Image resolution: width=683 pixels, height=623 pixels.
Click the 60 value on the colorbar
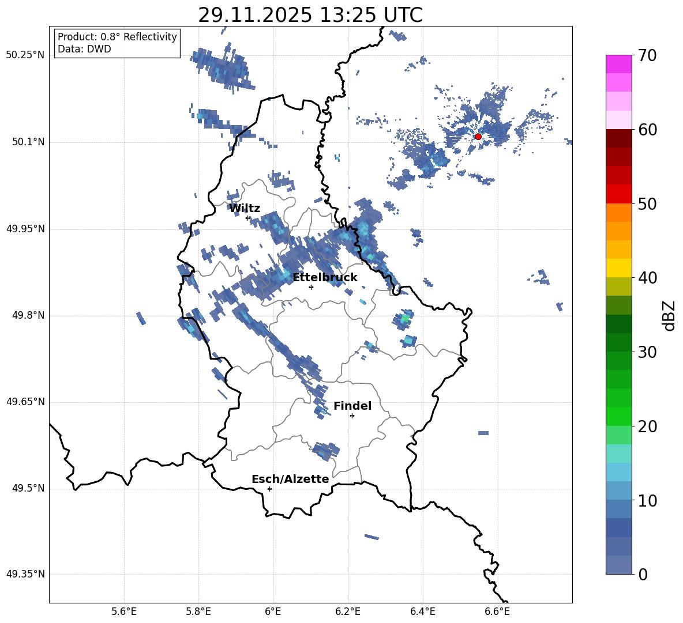[647, 130]
